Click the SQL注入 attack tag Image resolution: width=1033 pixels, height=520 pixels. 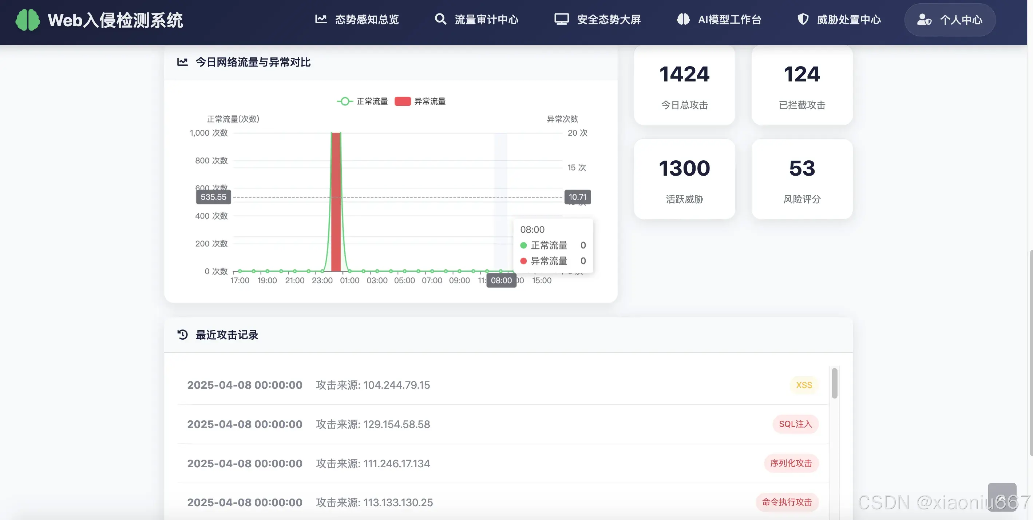pos(795,424)
